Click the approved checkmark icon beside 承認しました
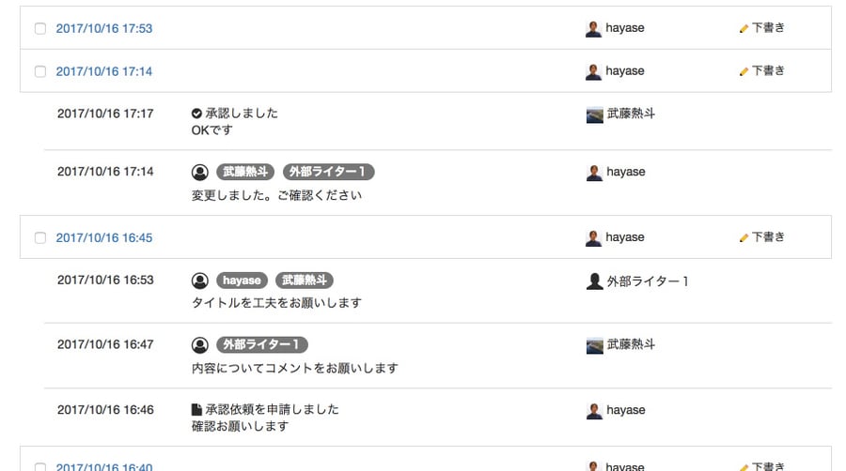The width and height of the screenshot is (846, 471). click(196, 113)
